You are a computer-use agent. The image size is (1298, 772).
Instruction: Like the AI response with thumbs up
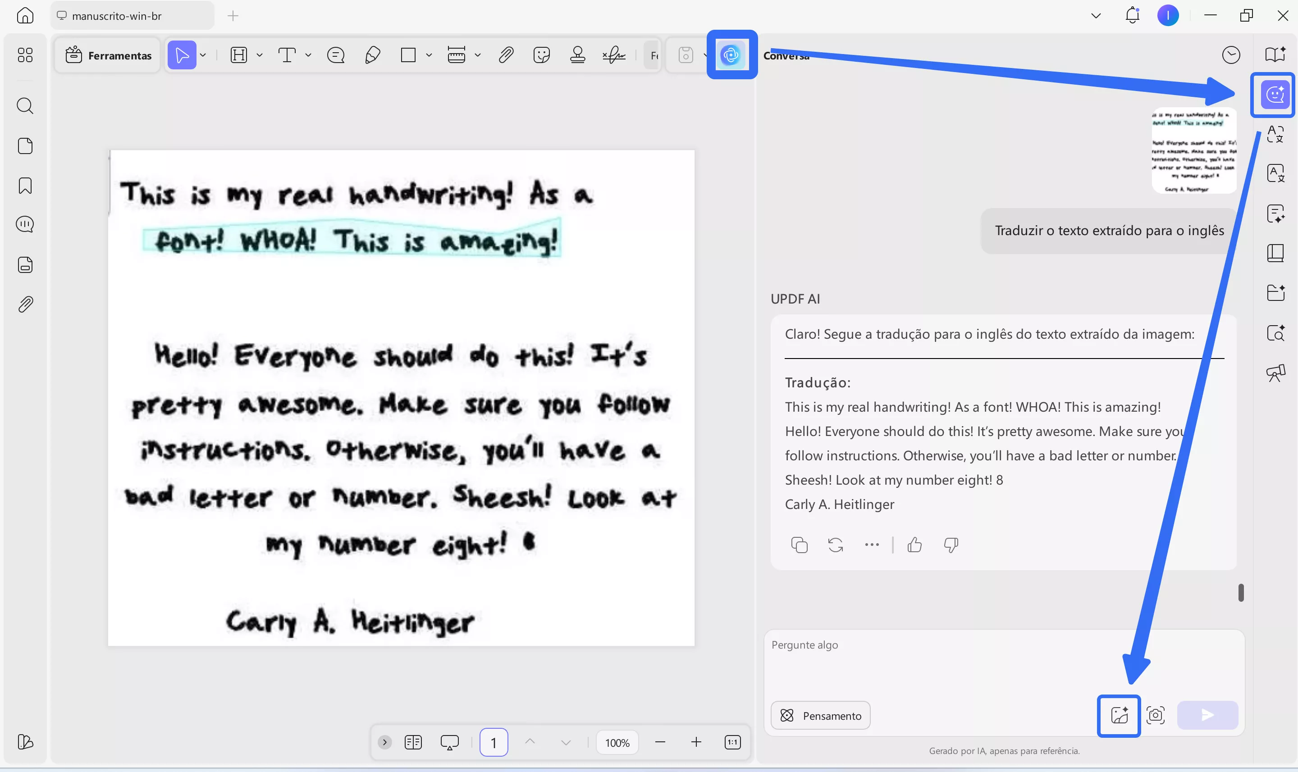point(914,545)
